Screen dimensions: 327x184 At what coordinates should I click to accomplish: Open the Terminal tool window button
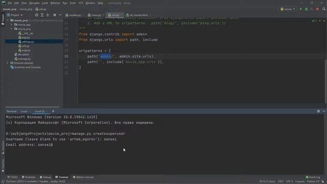click(62, 177)
